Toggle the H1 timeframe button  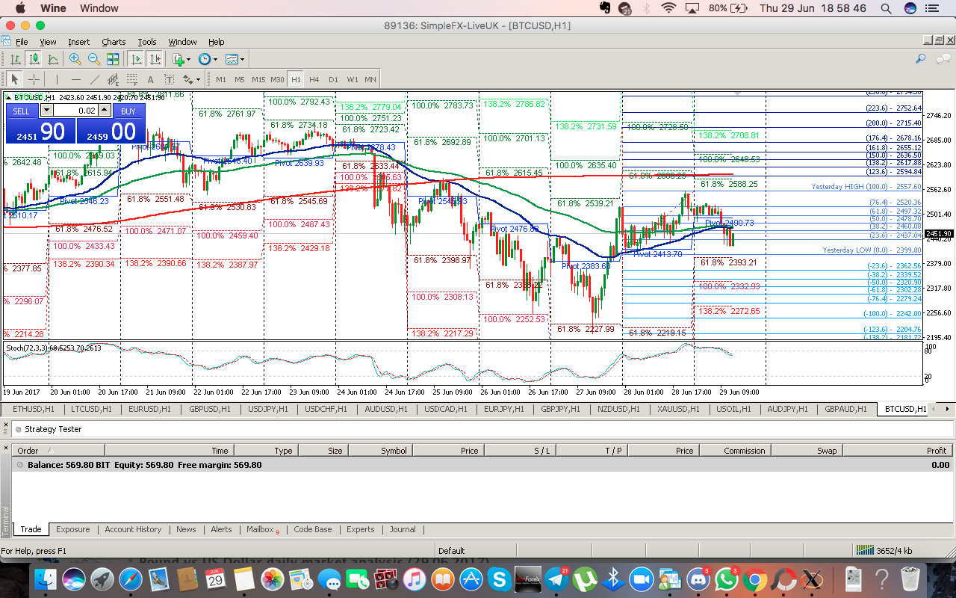pos(296,79)
